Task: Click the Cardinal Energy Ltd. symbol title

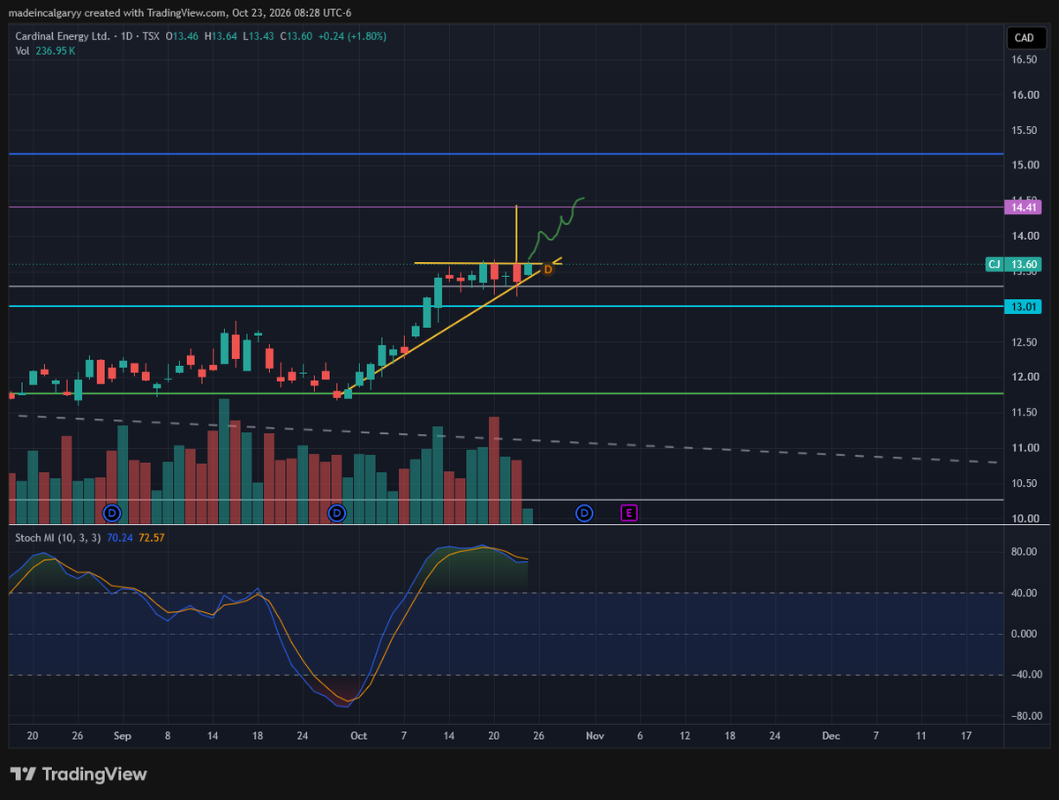Action: coord(63,36)
